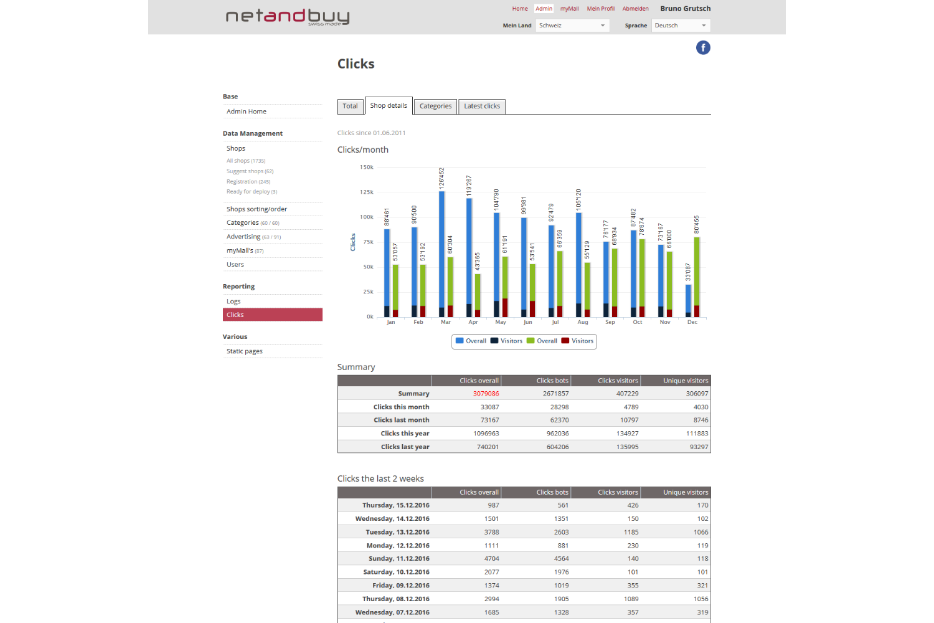Click Abmelden to log out

(x=635, y=9)
